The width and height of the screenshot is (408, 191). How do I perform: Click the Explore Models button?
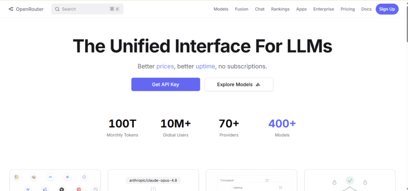tap(239, 85)
